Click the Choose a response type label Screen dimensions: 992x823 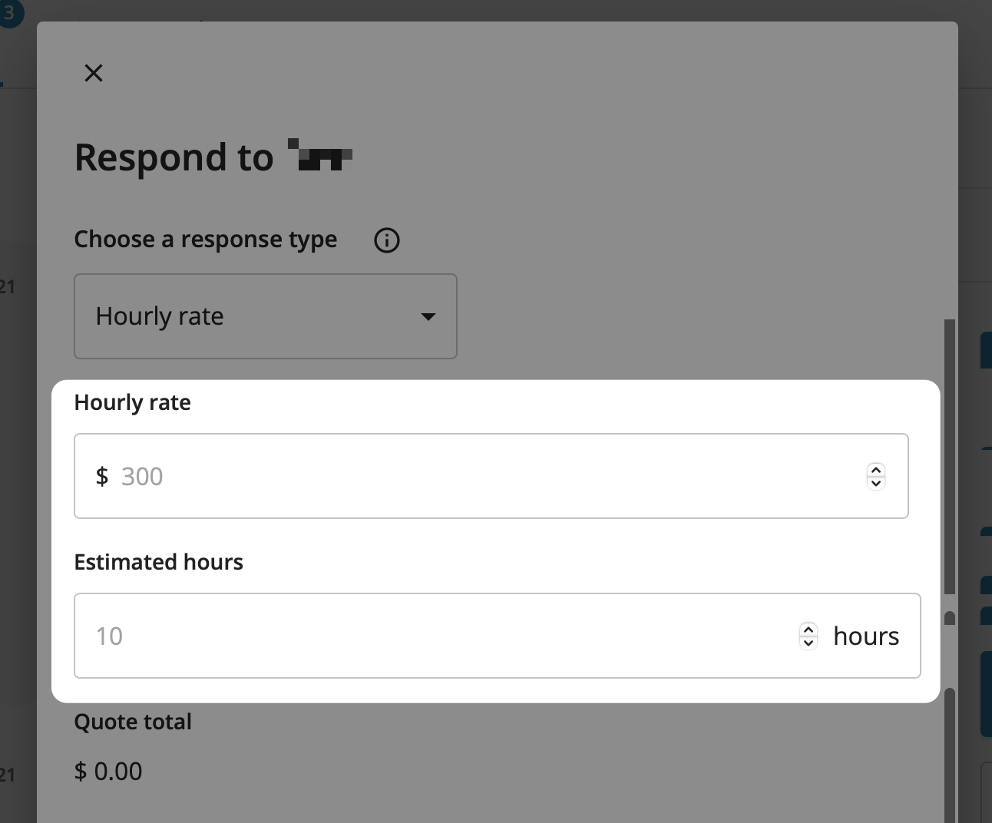pos(205,240)
